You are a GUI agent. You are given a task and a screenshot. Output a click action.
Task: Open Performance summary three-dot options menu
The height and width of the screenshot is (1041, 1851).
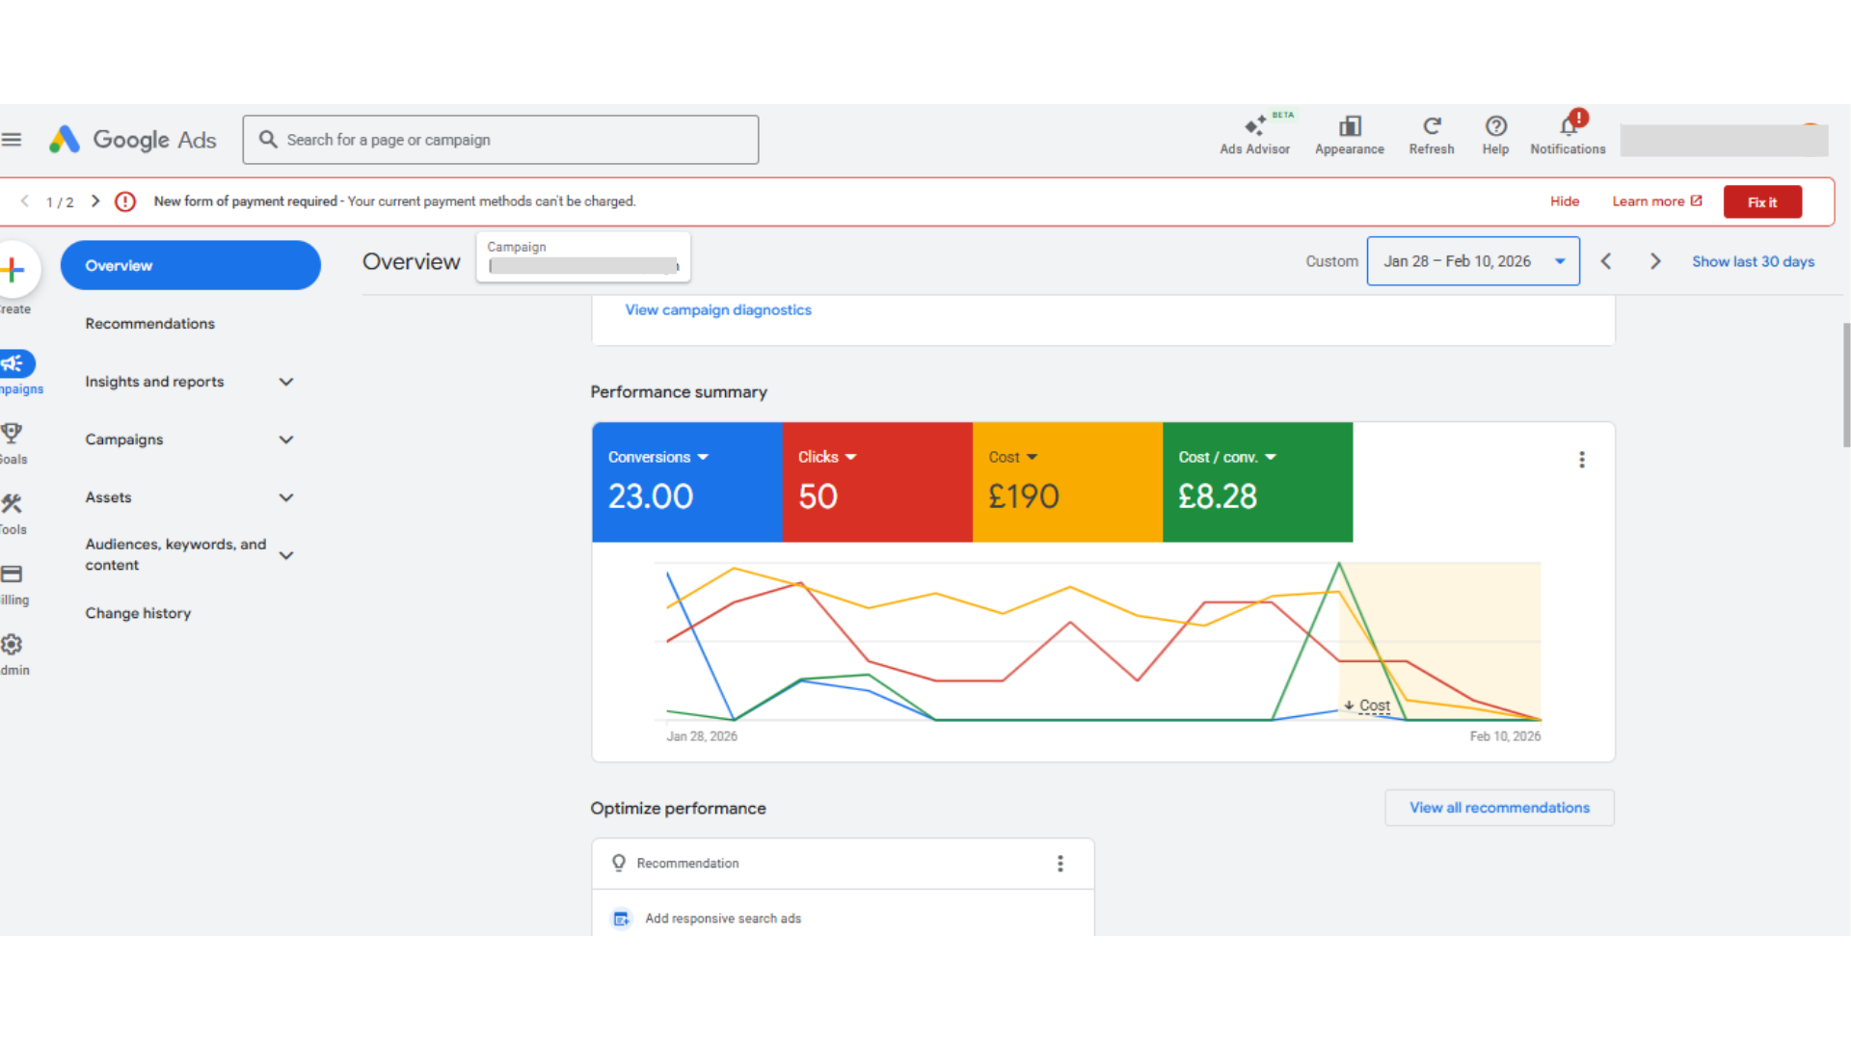pyautogui.click(x=1581, y=460)
